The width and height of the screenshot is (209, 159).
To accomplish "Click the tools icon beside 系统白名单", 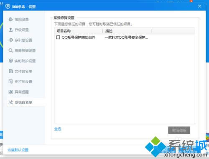I will [x=11, y=102].
